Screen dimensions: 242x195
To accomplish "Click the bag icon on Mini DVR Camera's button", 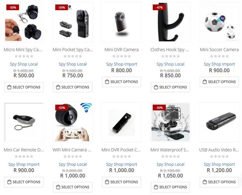I will click(107, 82).
